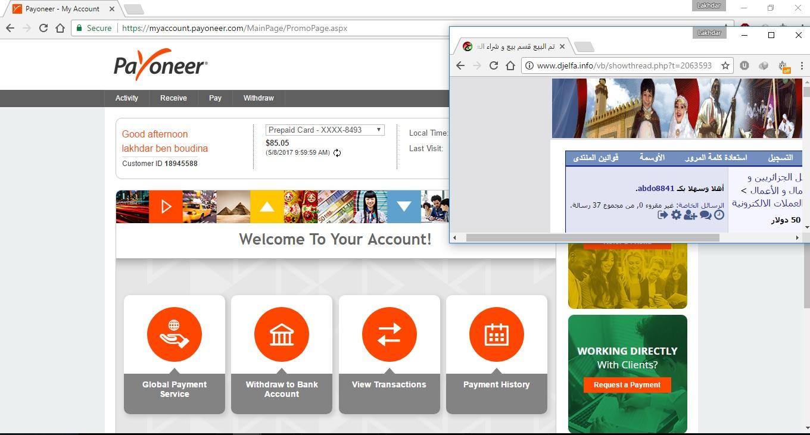The width and height of the screenshot is (810, 435).
Task: Click the horizontal scrollbar in the forum window
Action: pyautogui.click(x=593, y=237)
